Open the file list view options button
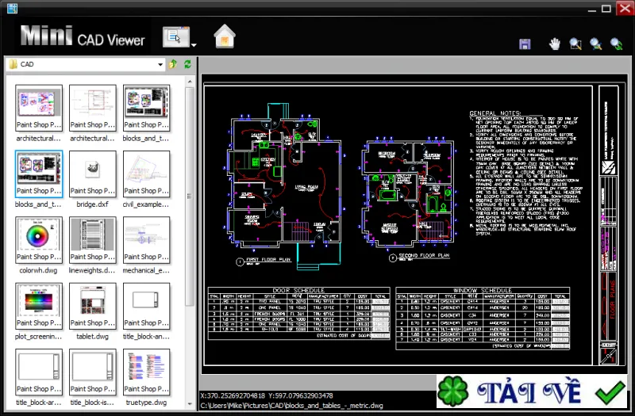 click(175, 36)
